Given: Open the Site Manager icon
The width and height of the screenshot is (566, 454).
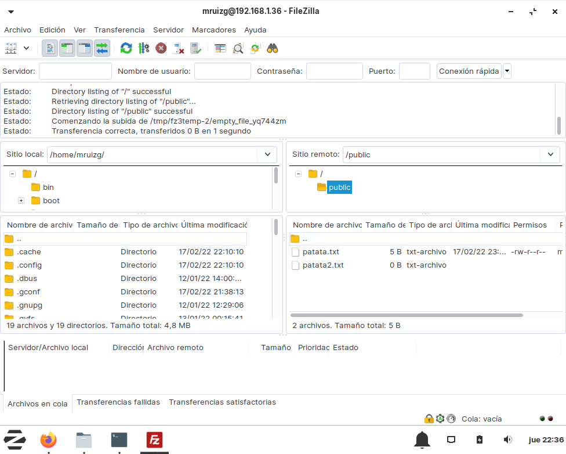Looking at the screenshot, I should coord(11,48).
